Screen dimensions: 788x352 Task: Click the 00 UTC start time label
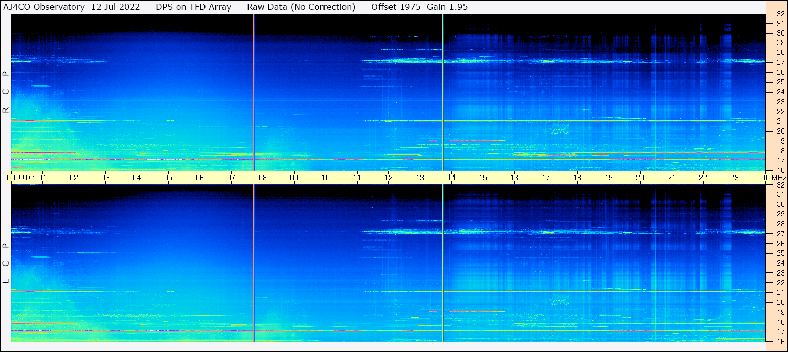[x=20, y=178]
